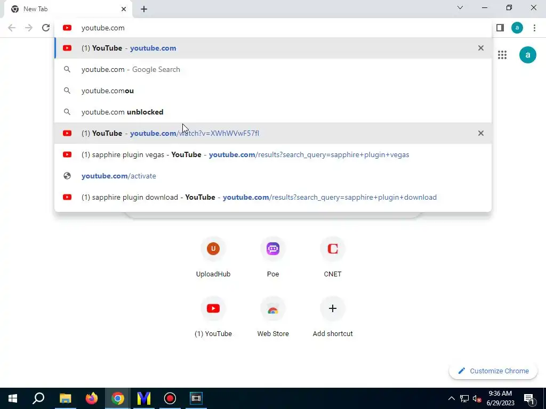Viewport: 546px width, 409px height.
Task: Open the red record app in taskbar
Action: coord(170,398)
